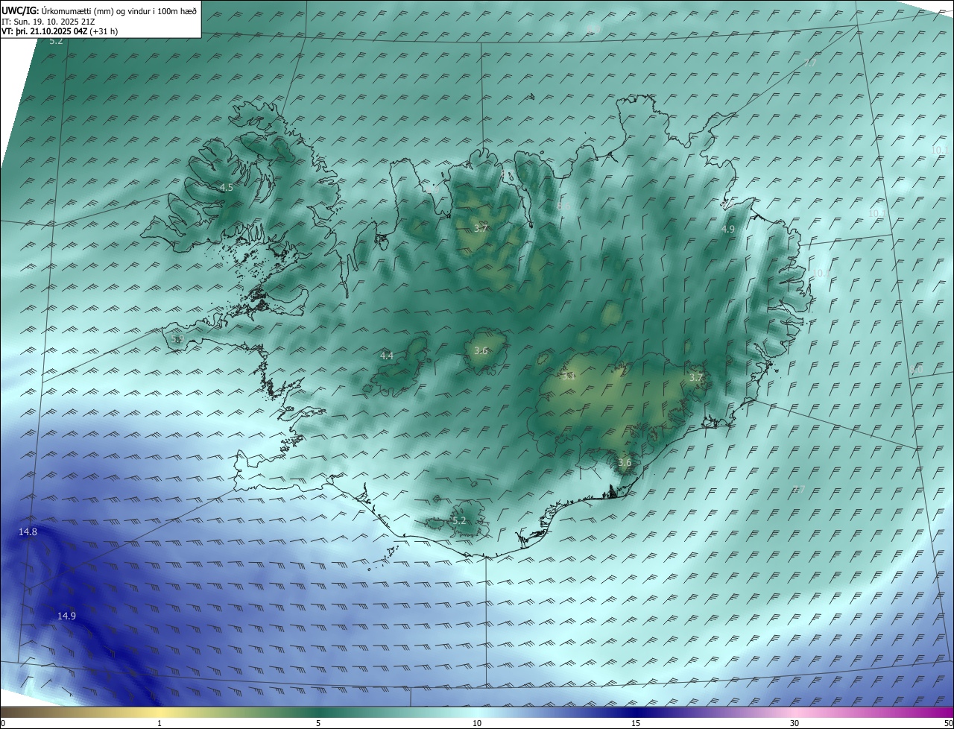The width and height of the screenshot is (954, 729).
Task: Click the 15 label on the color scale
Action: coord(636,723)
